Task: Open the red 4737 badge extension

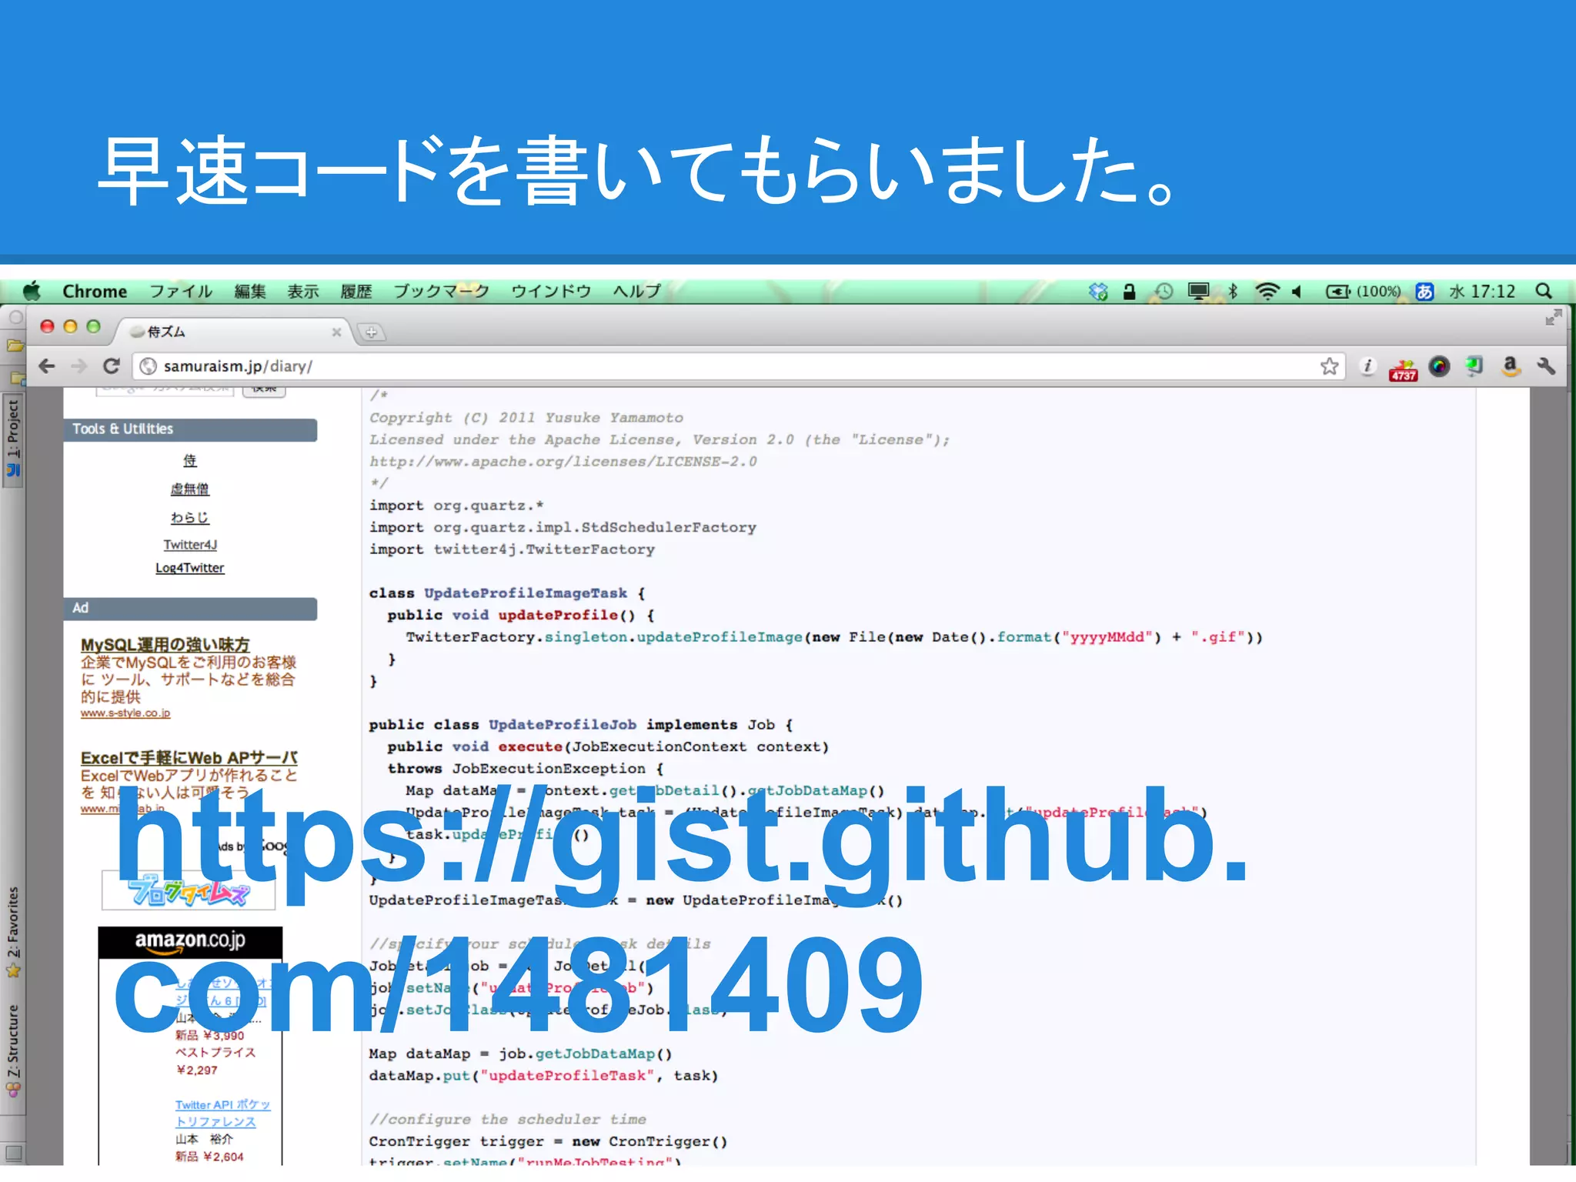Action: tap(1403, 369)
